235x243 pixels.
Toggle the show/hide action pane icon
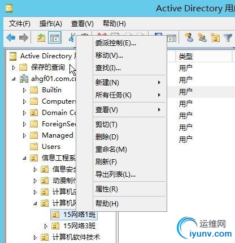[171, 38]
